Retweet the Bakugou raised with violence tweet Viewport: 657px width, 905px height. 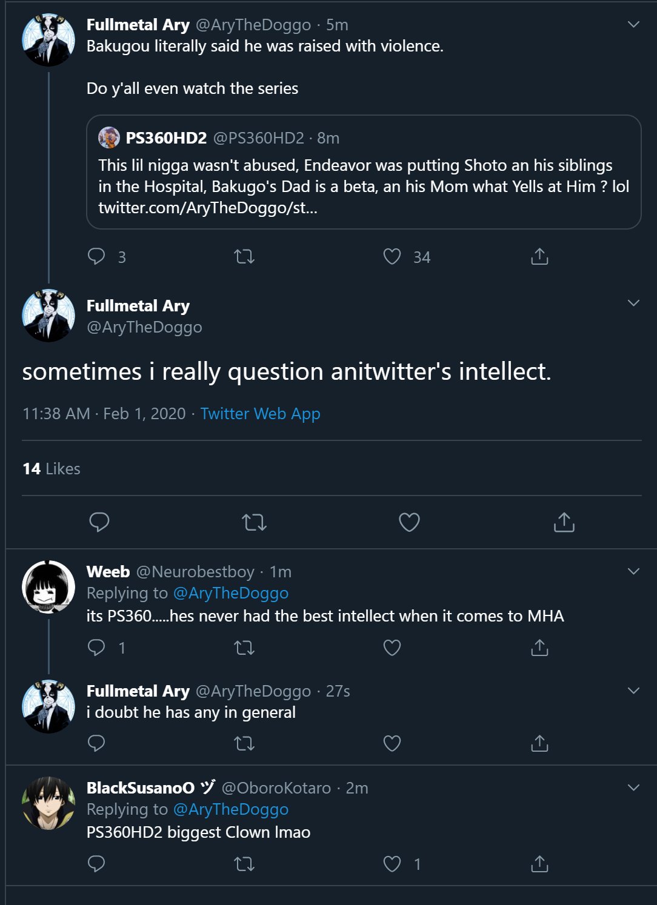(x=244, y=257)
